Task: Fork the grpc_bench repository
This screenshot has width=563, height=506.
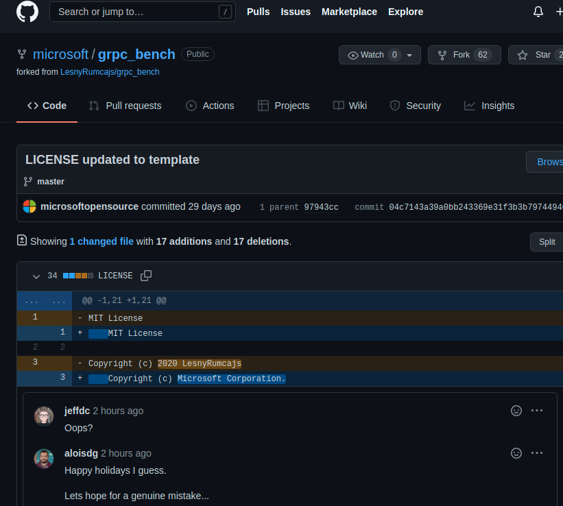Action: (464, 55)
